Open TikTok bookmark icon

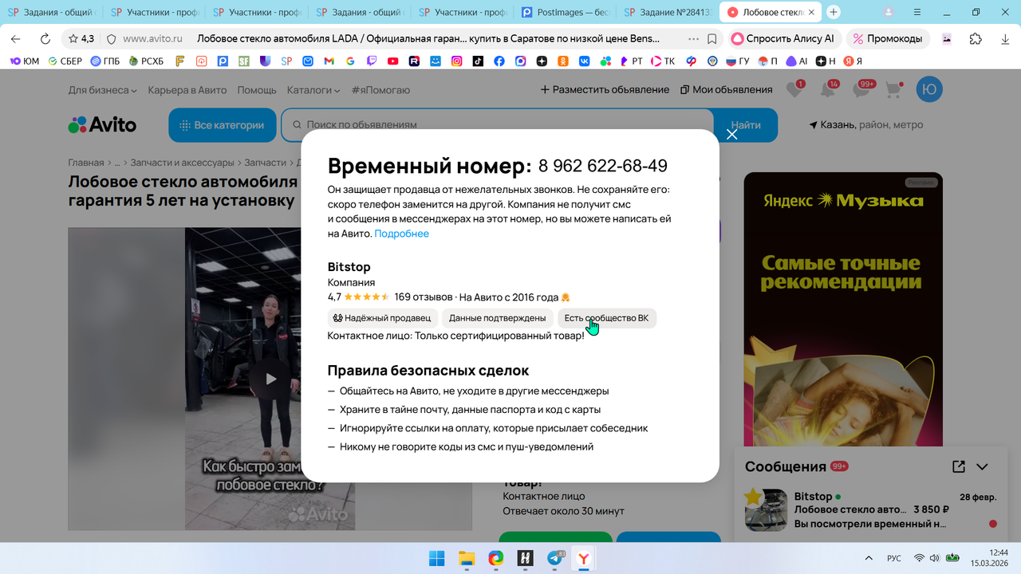tap(477, 60)
